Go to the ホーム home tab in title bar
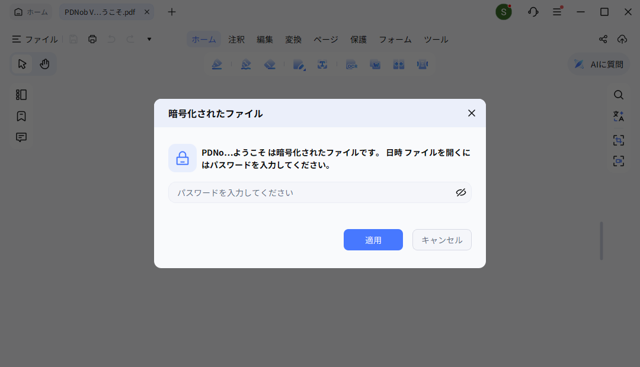 click(31, 12)
